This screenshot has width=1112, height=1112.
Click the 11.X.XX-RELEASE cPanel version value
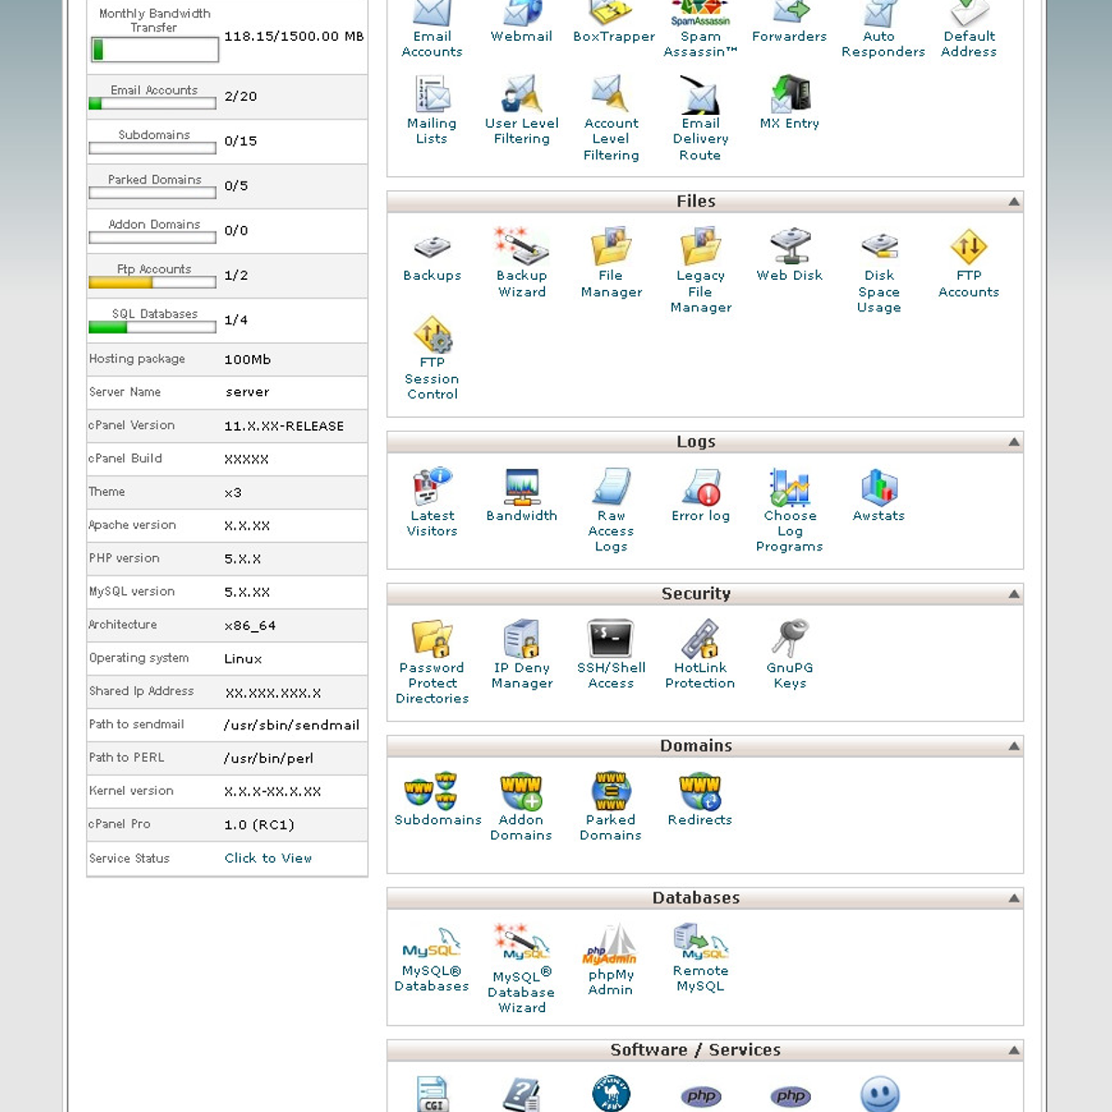284,426
